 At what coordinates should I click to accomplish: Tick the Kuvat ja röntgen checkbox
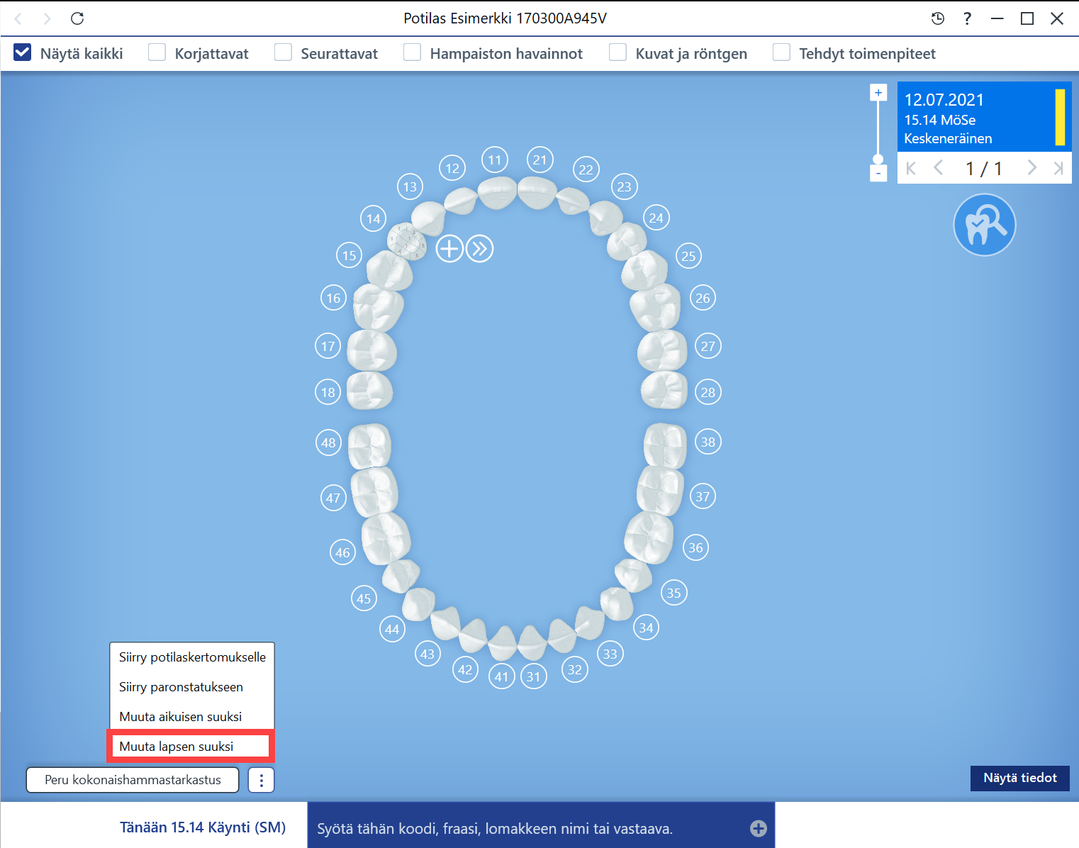(617, 52)
